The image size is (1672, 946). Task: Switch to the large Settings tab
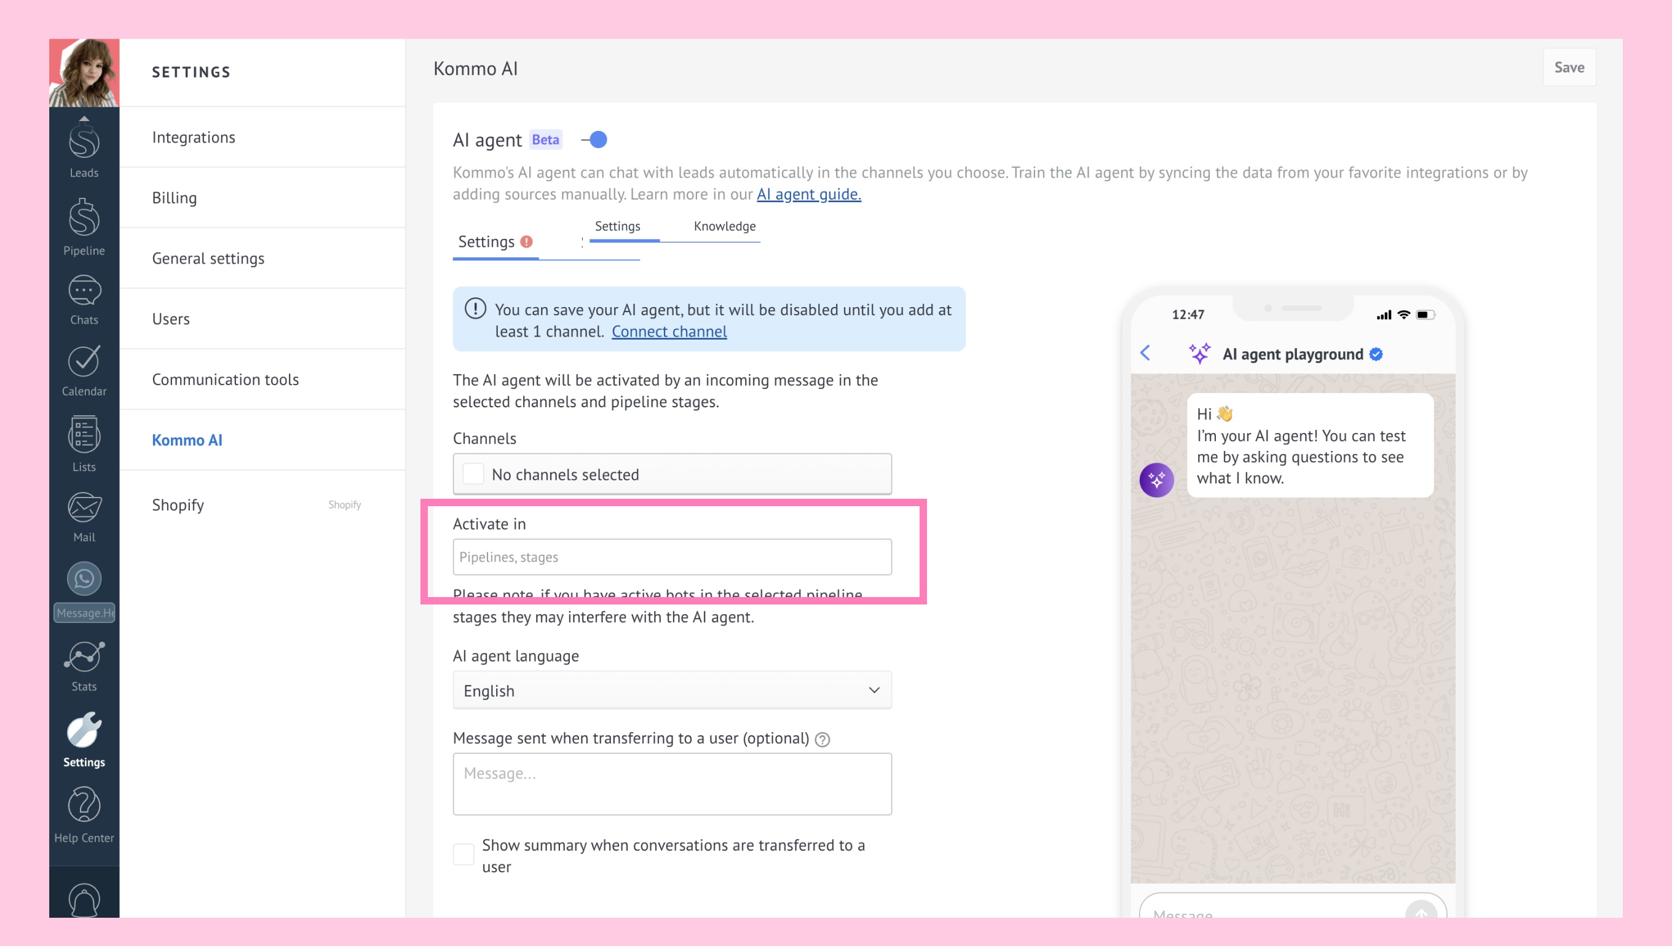(495, 243)
